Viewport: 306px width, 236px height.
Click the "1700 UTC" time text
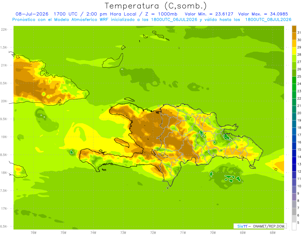coord(66,14)
